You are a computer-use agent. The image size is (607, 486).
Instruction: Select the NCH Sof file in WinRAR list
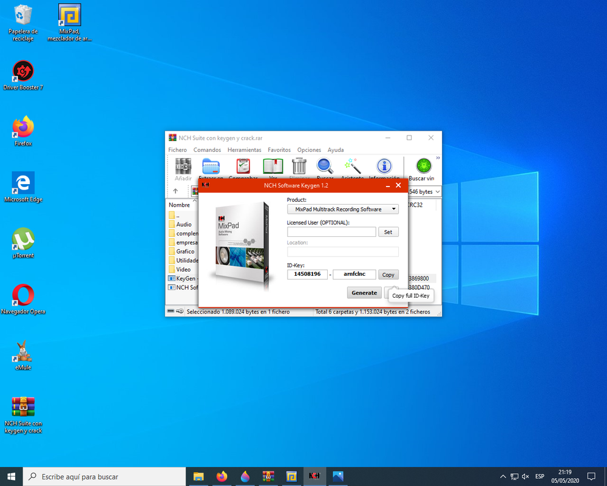pyautogui.click(x=183, y=287)
